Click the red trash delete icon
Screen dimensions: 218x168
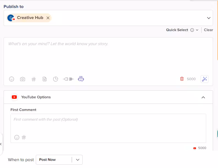pyautogui.click(x=182, y=79)
